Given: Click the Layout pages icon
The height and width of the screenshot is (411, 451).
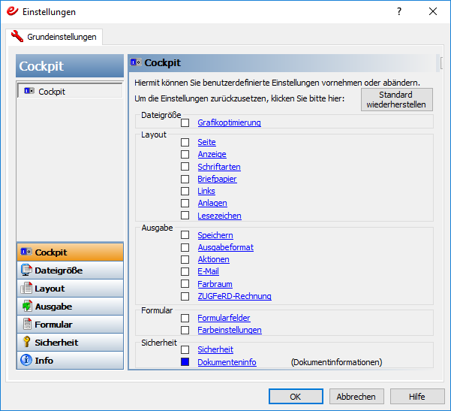Looking at the screenshot, I should point(26,288).
